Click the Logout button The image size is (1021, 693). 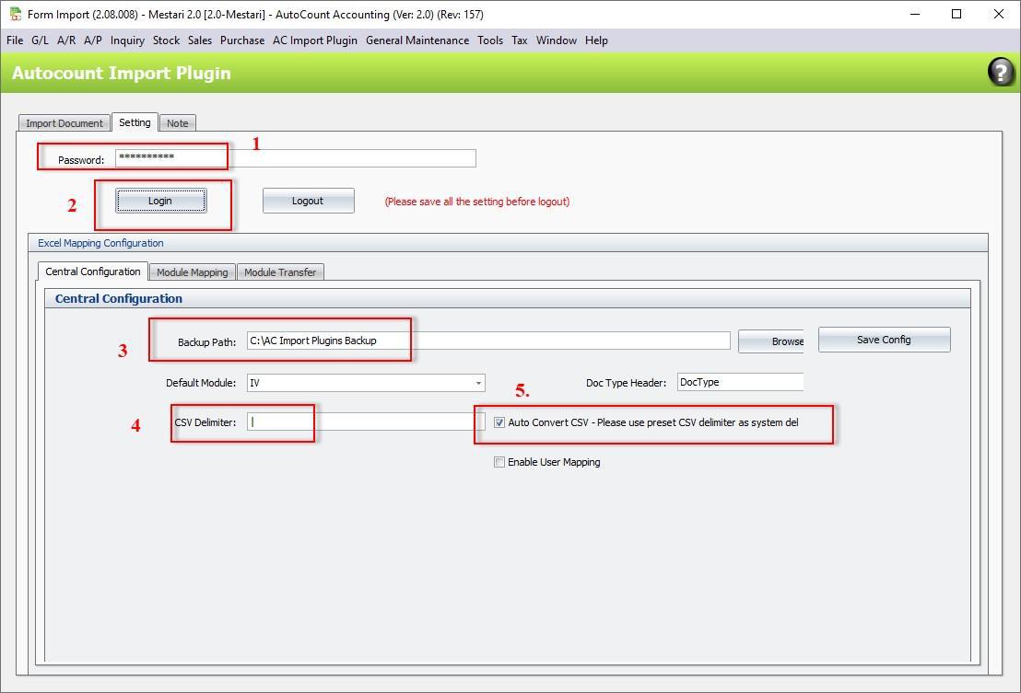click(x=308, y=201)
